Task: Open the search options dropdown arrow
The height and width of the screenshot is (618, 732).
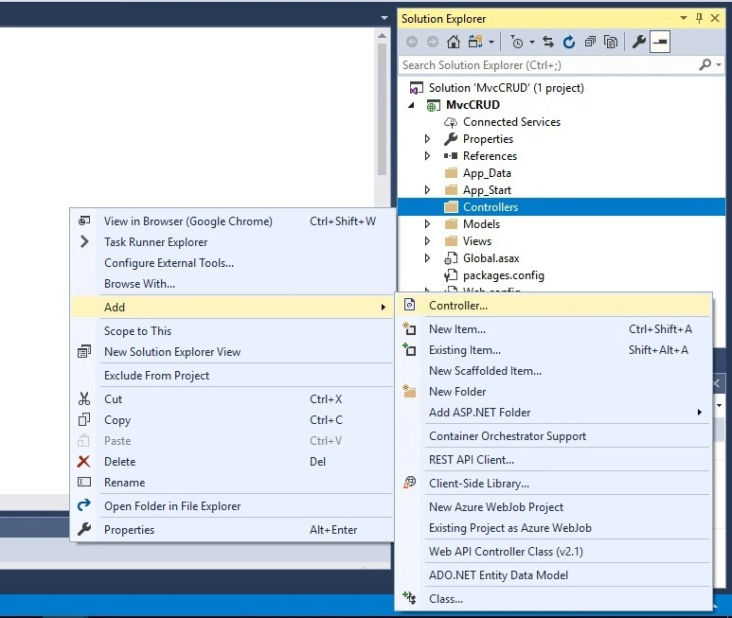Action: 719,64
